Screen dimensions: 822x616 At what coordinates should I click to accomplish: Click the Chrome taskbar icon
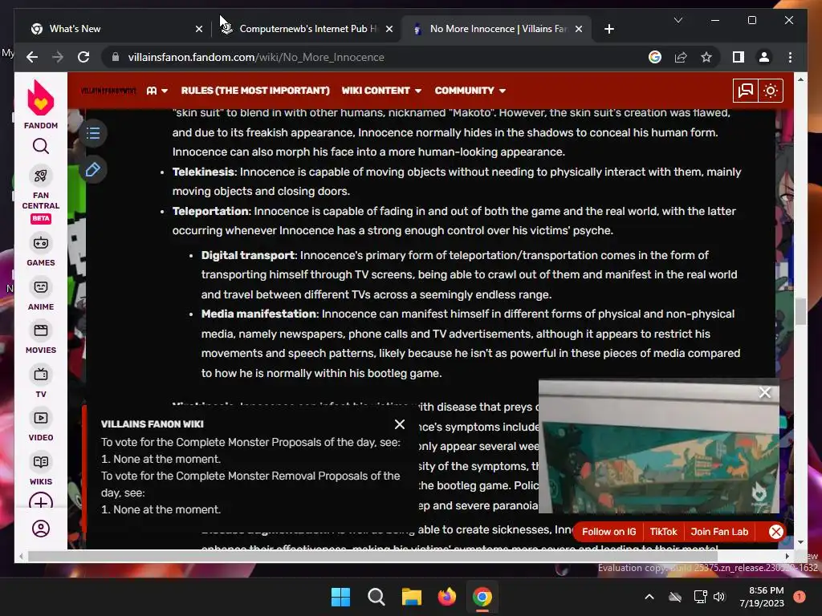482,597
